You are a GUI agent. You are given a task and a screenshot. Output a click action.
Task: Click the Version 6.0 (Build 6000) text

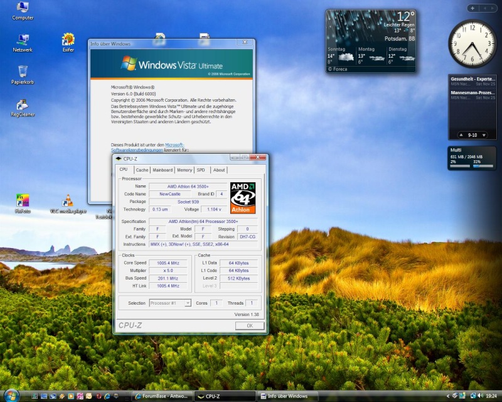tap(133, 94)
